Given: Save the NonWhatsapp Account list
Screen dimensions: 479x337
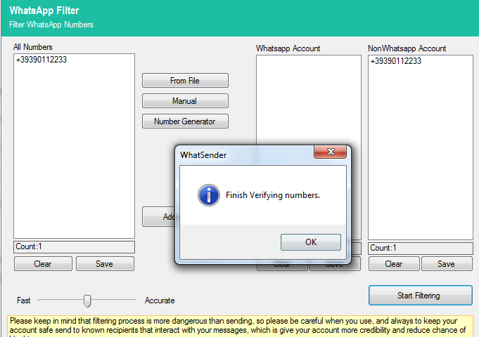Looking at the screenshot, I should click(446, 264).
